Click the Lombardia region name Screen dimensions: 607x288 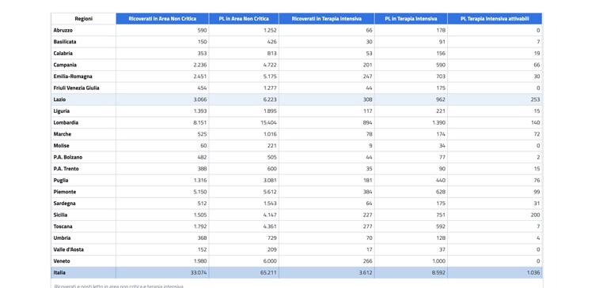(66, 123)
